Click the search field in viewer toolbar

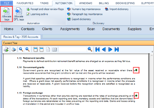[73, 49]
